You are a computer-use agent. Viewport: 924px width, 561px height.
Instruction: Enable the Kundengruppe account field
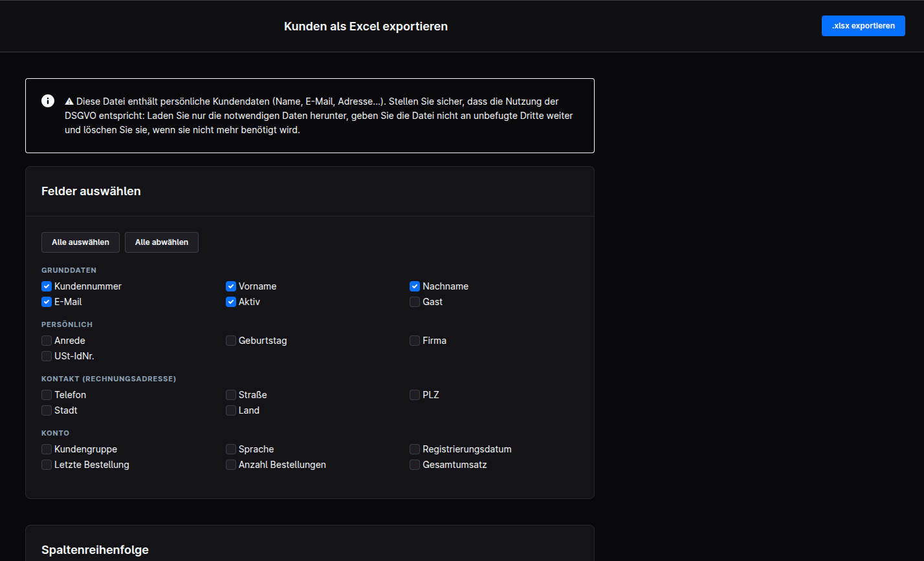coord(47,449)
